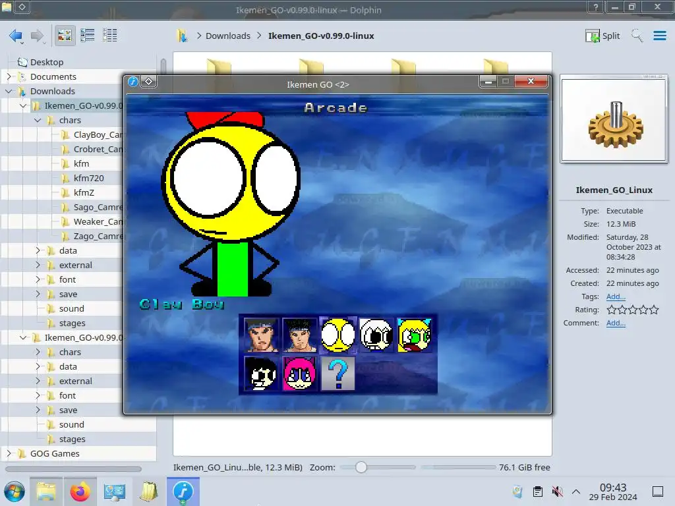Viewport: 675px width, 506px height.
Task: Toggle Dolphin window pin on all desktops
Action: point(22,7)
